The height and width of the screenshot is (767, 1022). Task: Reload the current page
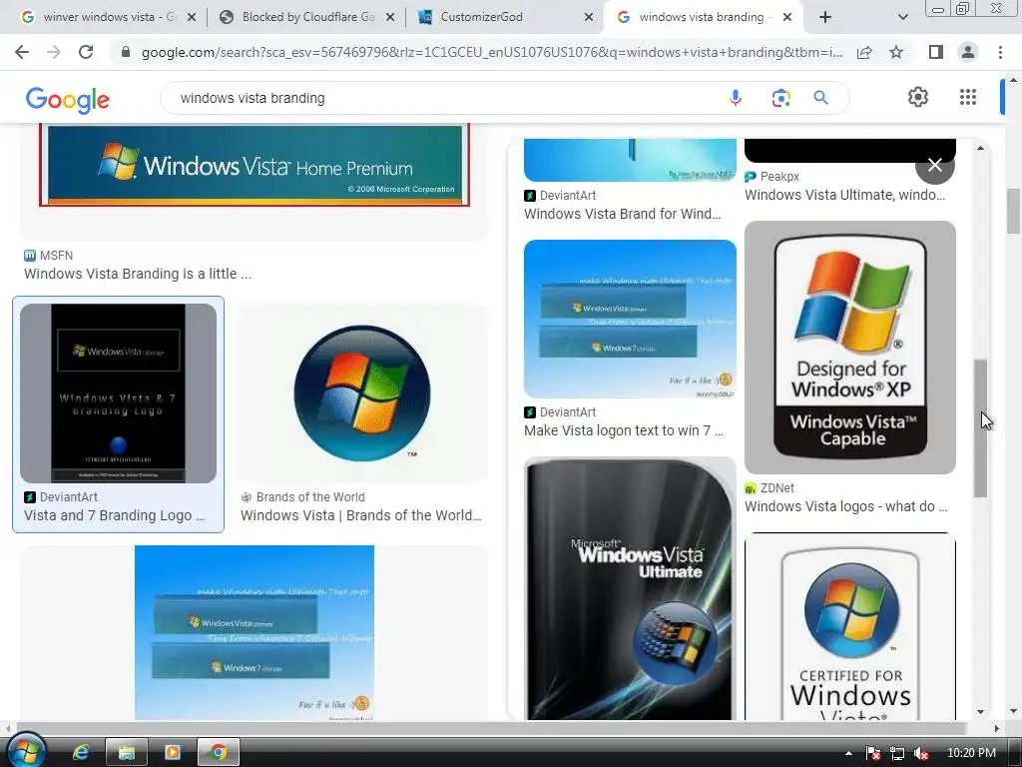86,52
